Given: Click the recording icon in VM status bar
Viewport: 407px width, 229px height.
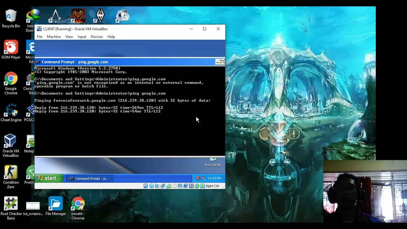Looking at the screenshot, I should (185, 186).
